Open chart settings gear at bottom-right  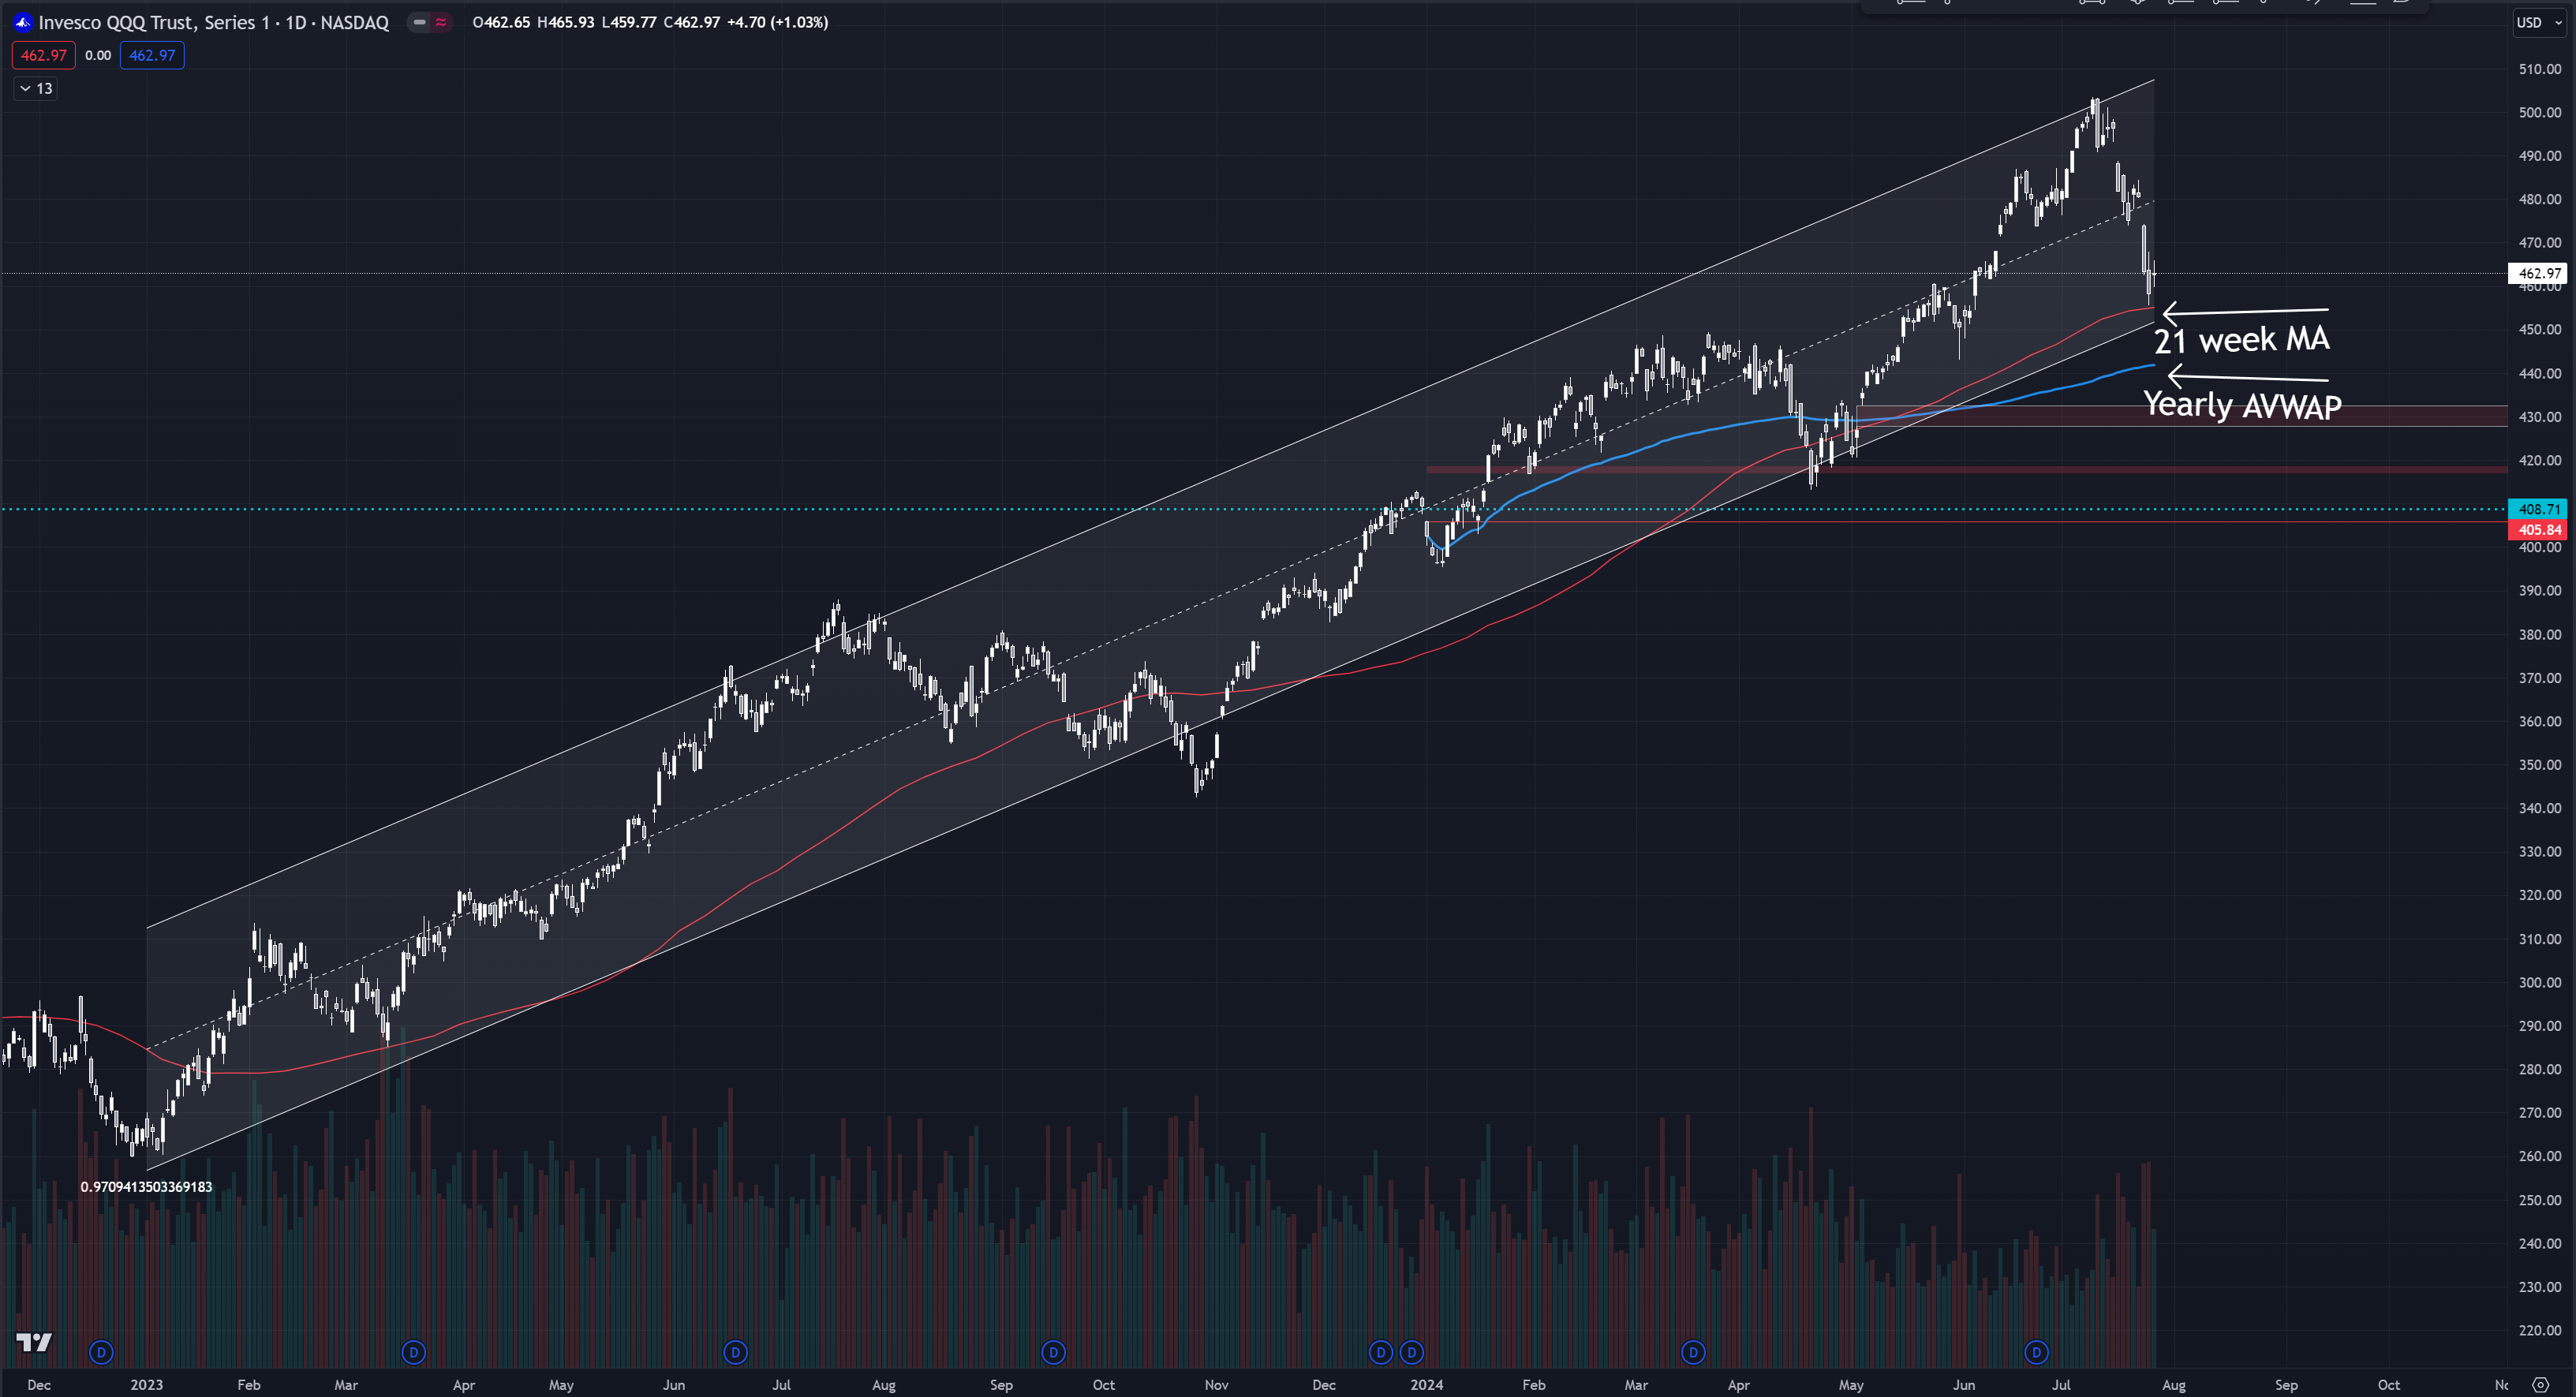pos(2540,1385)
